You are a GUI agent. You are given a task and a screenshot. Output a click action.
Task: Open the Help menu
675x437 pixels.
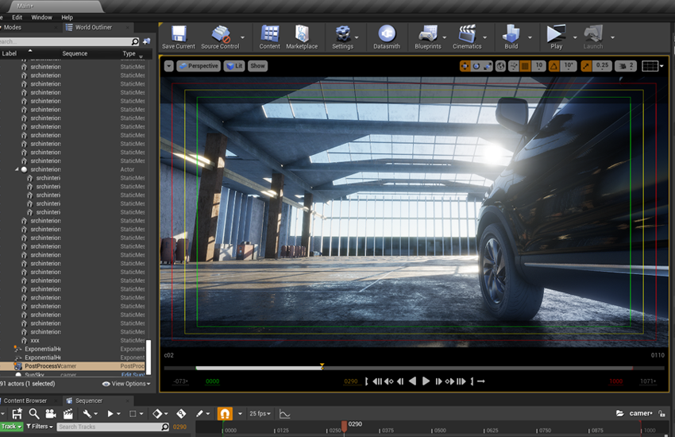67,17
